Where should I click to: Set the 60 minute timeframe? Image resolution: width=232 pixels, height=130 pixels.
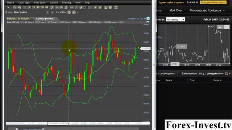tap(47, 7)
